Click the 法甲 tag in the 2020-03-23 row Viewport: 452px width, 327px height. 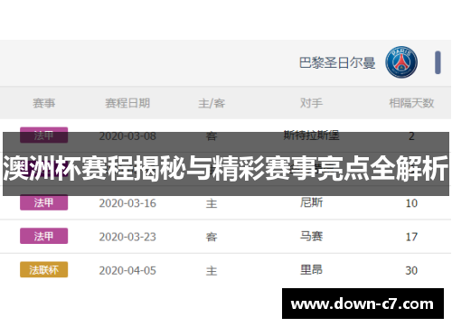tap(43, 236)
